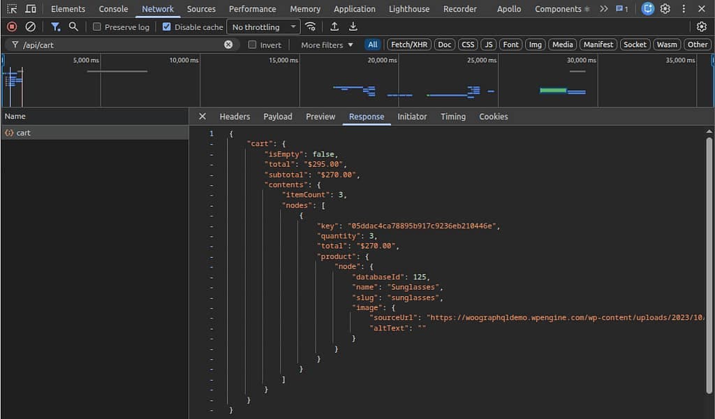Screen dimensions: 715x419
Task: Open the Lighthouse panel tab
Action: click(x=409, y=8)
